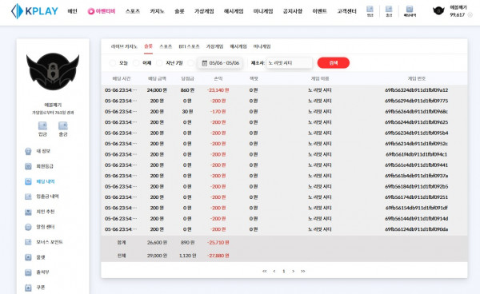Go to the previous page with <

point(274,271)
